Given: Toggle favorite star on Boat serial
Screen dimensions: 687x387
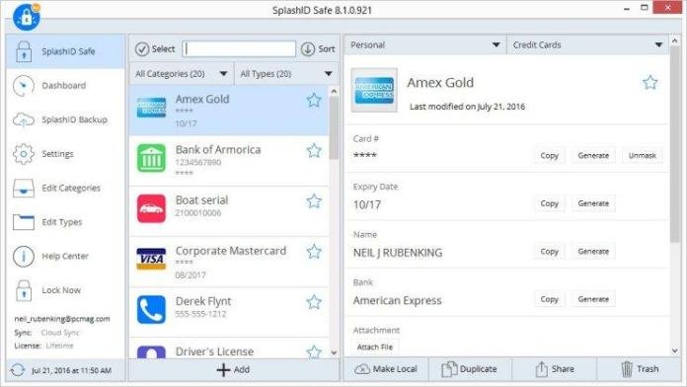Looking at the screenshot, I should (x=314, y=201).
